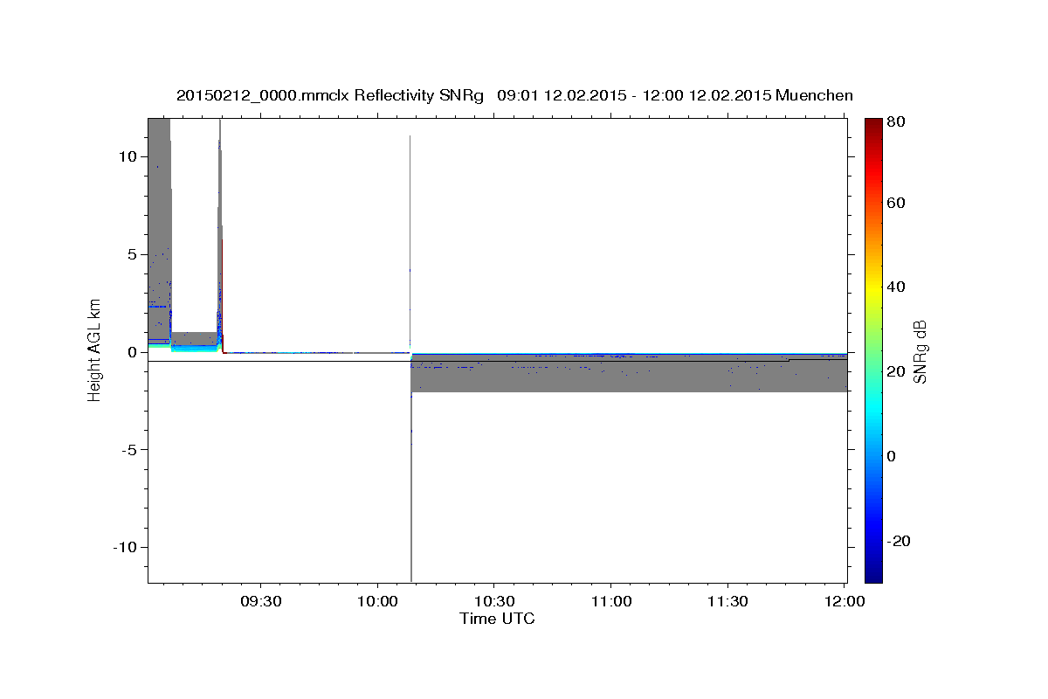The height and width of the screenshot is (699, 1048).
Task: Click the height axis value 5
Action: click(134, 254)
